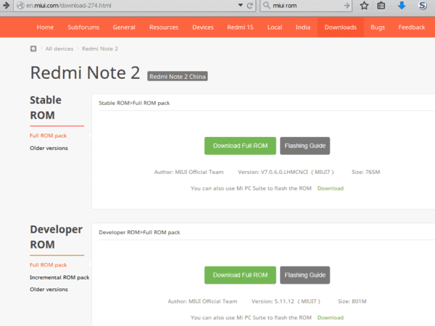Open Incremental ROM pack in sidebar
This screenshot has width=435, height=326.
coord(59,277)
